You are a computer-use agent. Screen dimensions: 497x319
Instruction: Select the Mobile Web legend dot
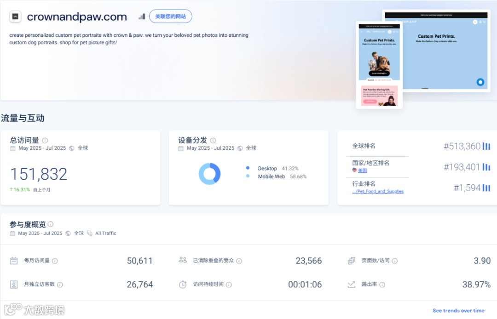(248, 176)
